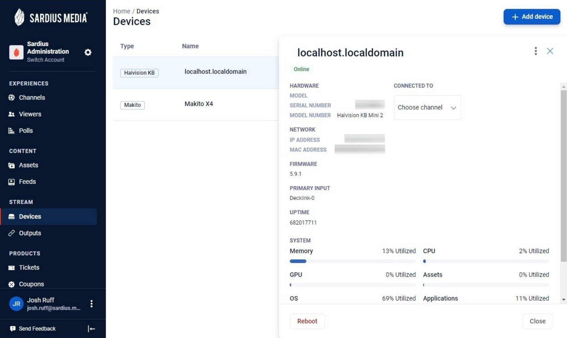Click firmware version 5.9.1
This screenshot has width=567, height=338.
pos(296,174)
